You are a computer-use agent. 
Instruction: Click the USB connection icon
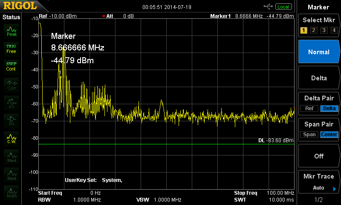pyautogui.click(x=268, y=7)
